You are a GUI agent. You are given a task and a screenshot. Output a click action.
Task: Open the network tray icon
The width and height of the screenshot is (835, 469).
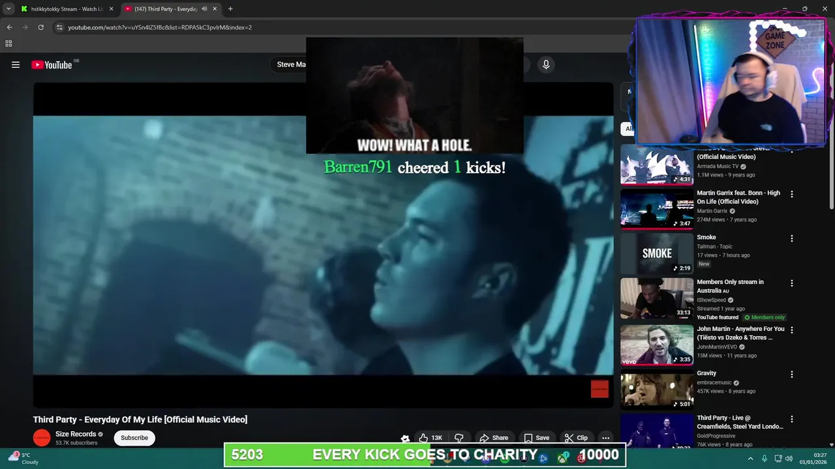pyautogui.click(x=778, y=459)
